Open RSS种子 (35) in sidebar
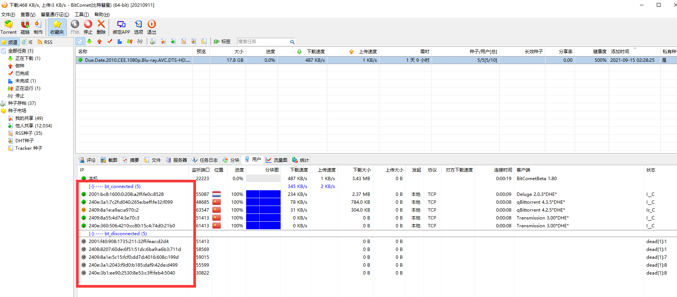 pyautogui.click(x=25, y=133)
